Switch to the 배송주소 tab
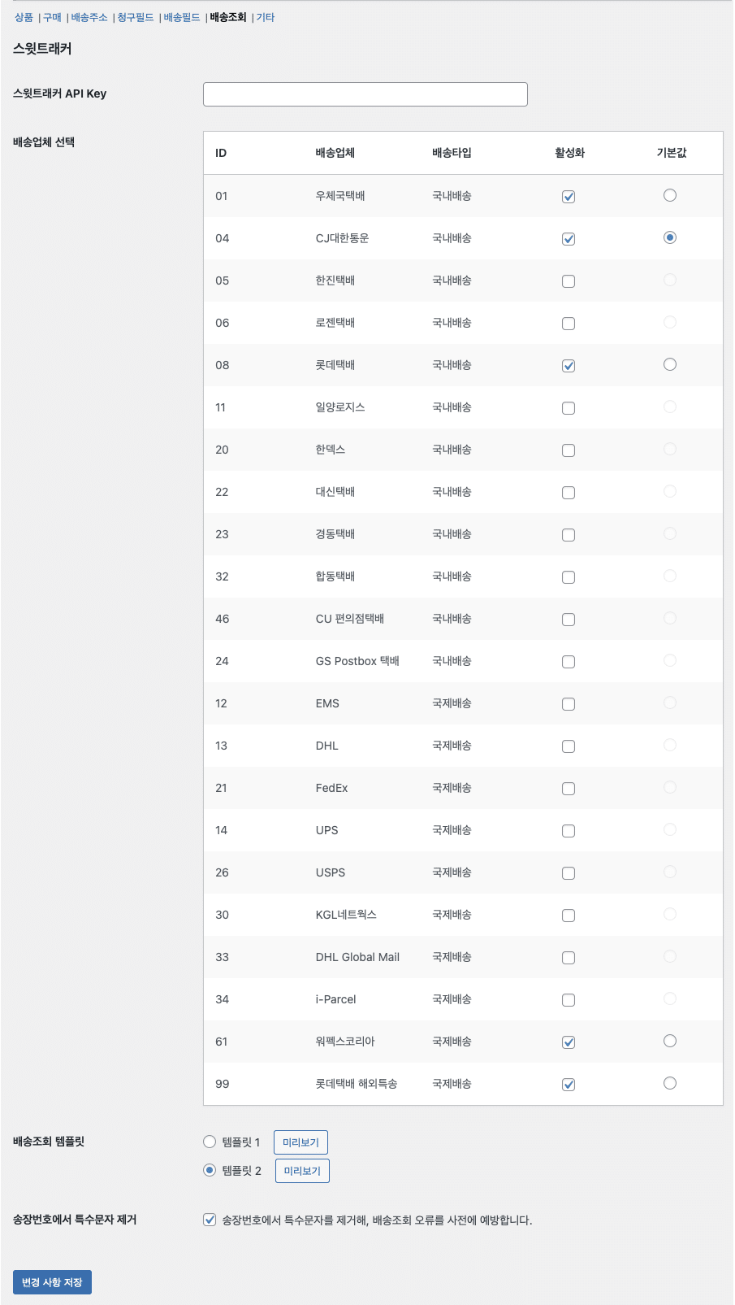 click(x=89, y=17)
